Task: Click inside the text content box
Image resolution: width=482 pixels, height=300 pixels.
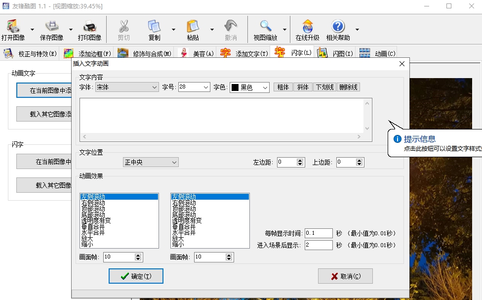Action: point(222,116)
